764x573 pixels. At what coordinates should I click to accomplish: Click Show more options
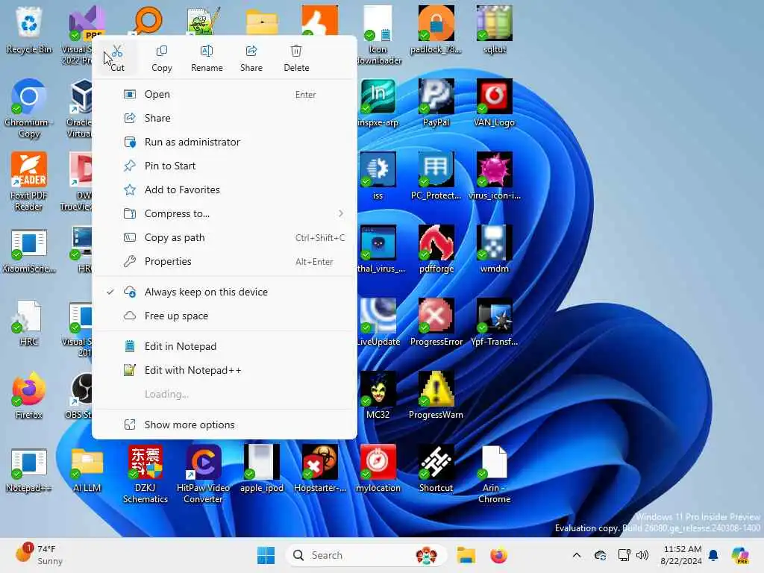click(225, 425)
